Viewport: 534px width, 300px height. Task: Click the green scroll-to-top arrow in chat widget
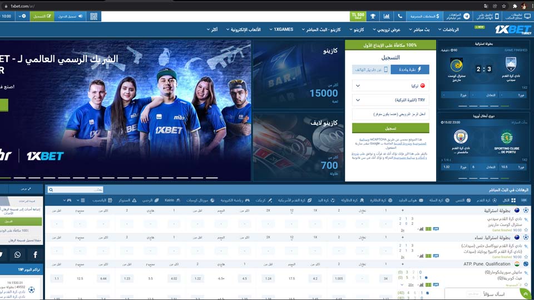coord(526,294)
